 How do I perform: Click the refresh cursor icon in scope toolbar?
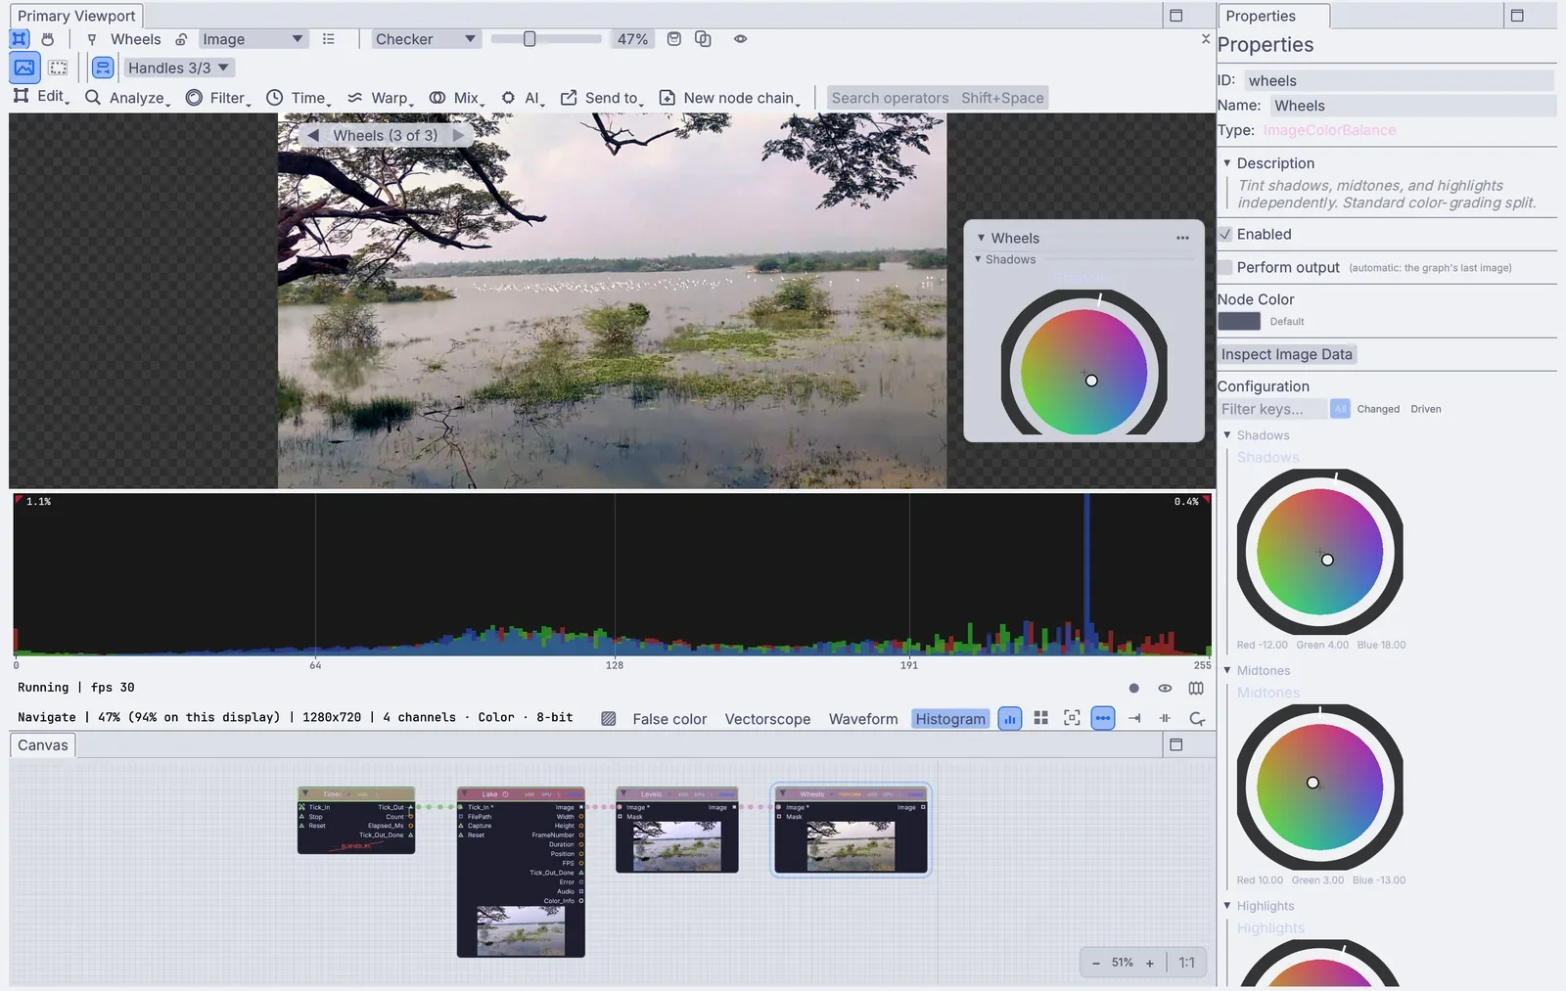(x=1197, y=719)
